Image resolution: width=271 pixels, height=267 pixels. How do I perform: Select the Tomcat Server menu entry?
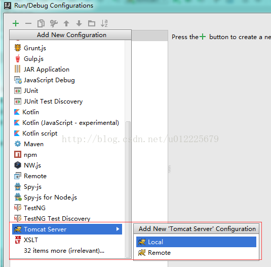[67, 229]
